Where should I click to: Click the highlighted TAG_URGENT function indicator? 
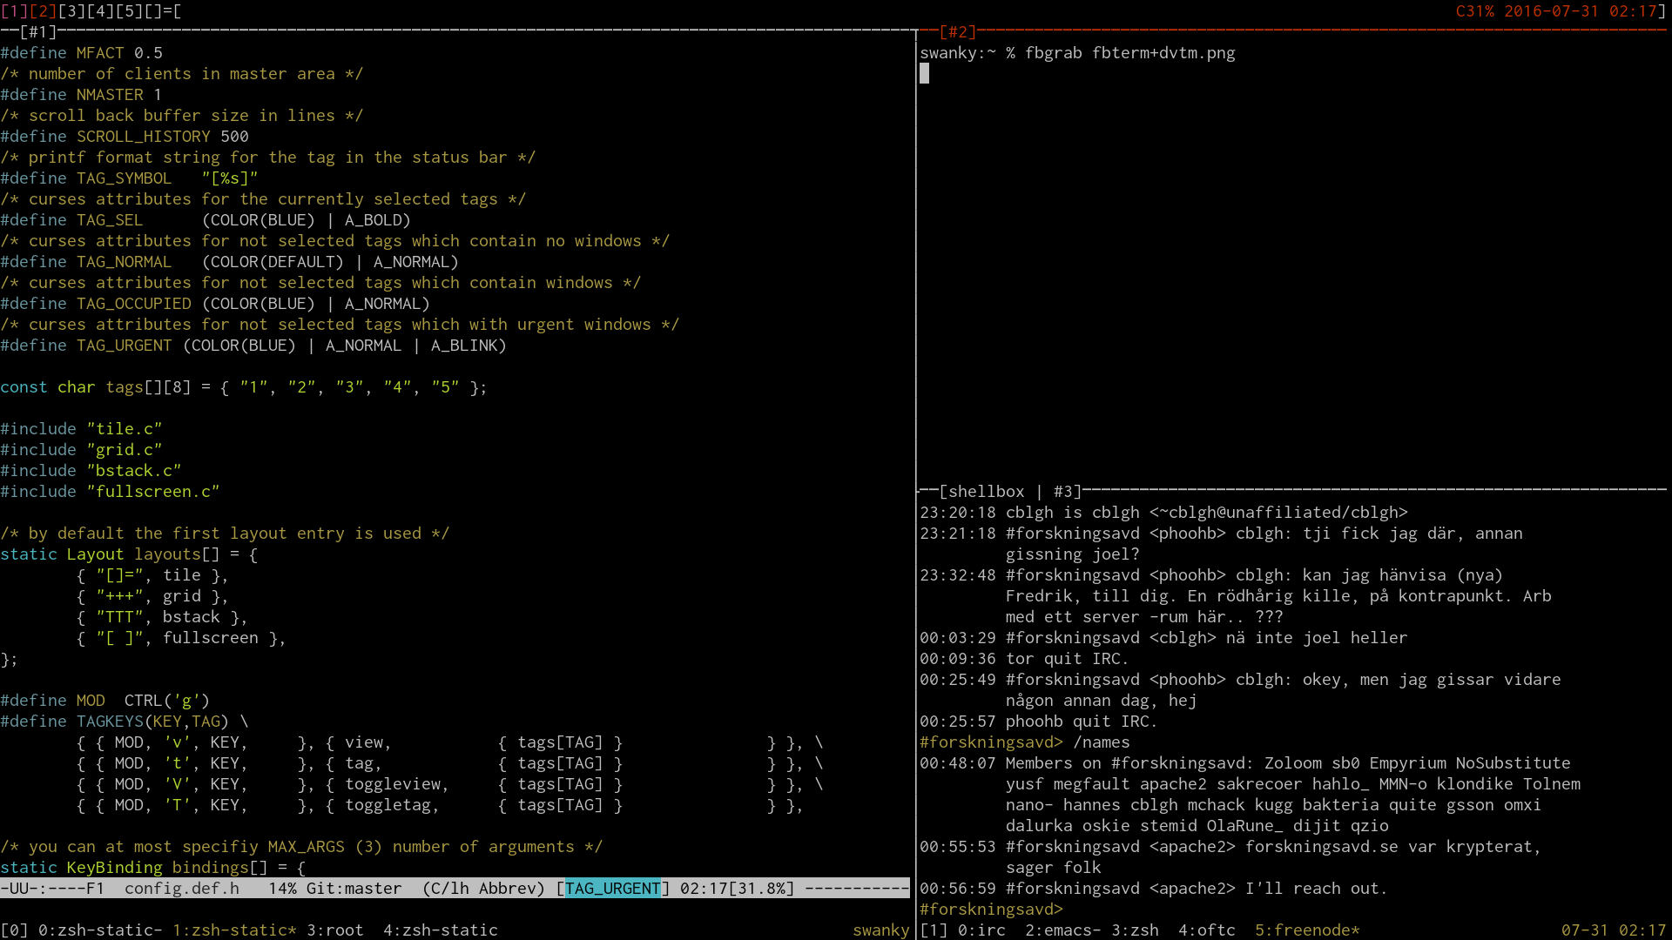612,889
